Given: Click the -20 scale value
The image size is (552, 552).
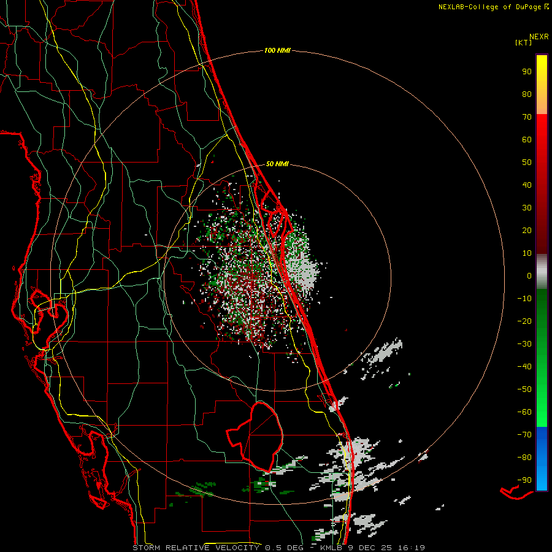Looking at the screenshot, I should click(524, 321).
